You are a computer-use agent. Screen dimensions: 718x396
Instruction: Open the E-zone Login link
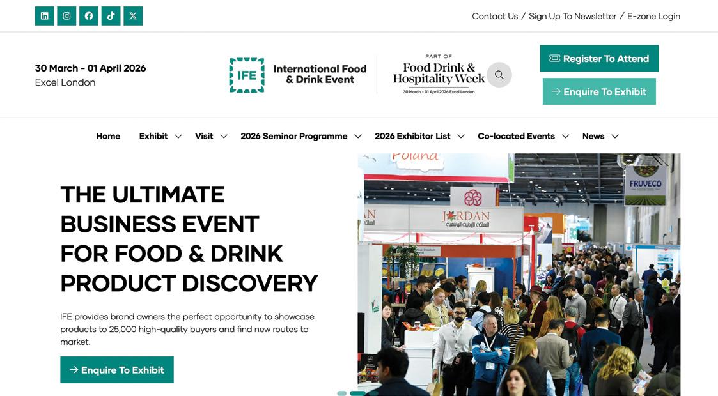tap(653, 16)
